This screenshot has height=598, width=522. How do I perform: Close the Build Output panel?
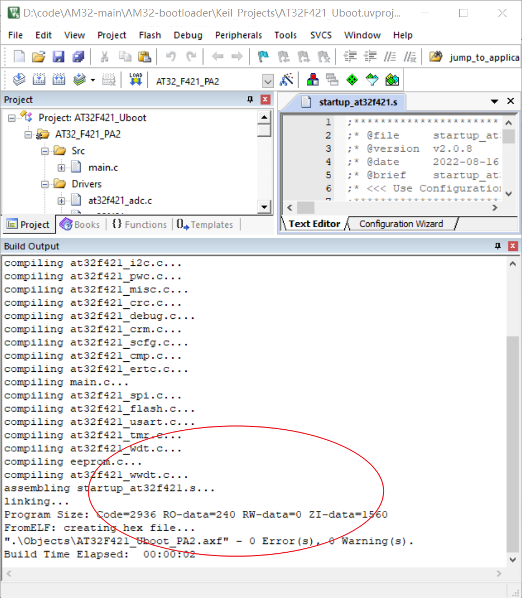click(x=513, y=246)
